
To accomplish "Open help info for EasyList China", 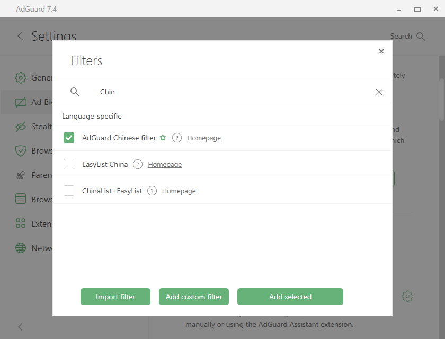I will pyautogui.click(x=138, y=164).
